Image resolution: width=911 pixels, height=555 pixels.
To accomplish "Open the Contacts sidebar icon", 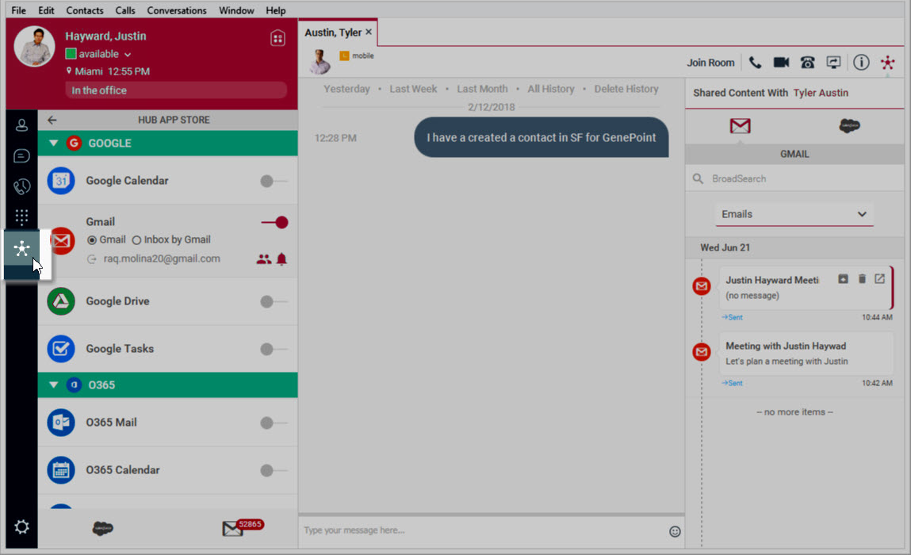I will 21,125.
